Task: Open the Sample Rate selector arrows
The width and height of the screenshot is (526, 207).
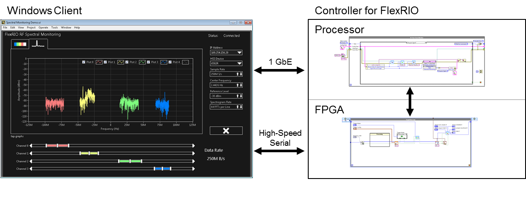Action: point(239,74)
